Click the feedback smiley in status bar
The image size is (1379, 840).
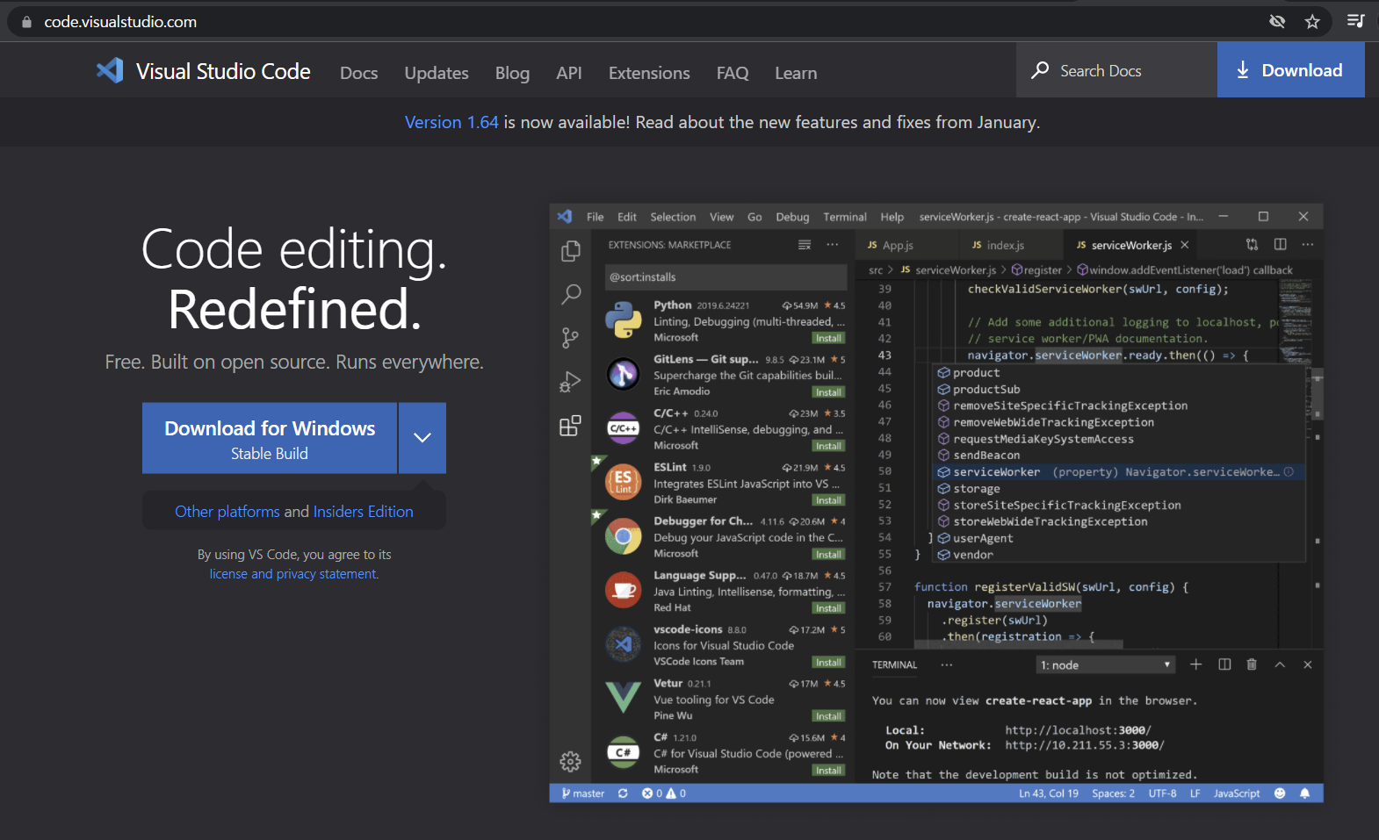pos(1280,793)
